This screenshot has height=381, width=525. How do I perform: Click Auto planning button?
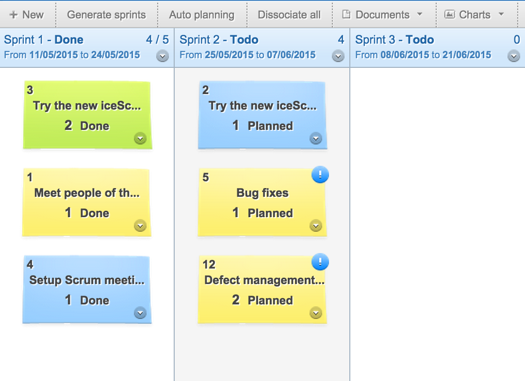coord(202,15)
